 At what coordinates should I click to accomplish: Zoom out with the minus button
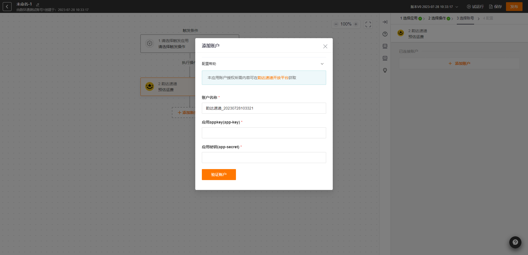tap(336, 24)
